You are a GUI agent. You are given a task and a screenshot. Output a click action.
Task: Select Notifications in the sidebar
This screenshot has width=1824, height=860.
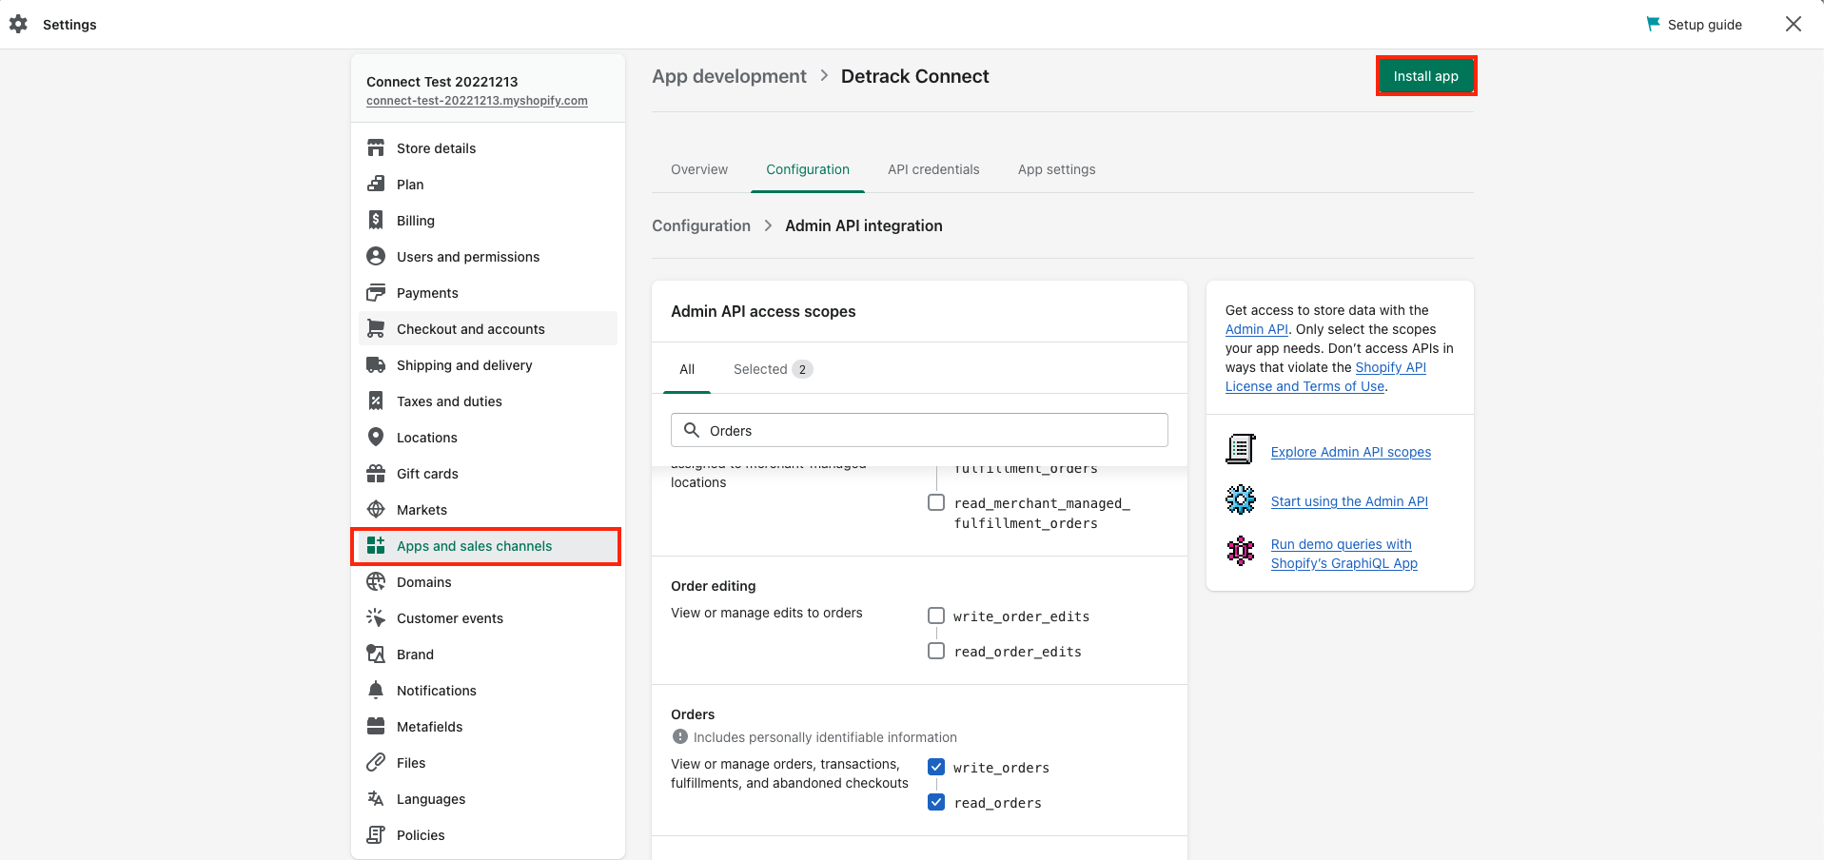488,691
